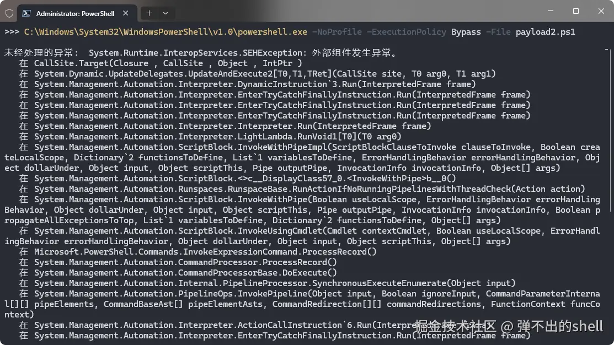Click the powershell.exe path in command line
The height and width of the screenshot is (345, 614).
pyautogui.click(x=165, y=31)
